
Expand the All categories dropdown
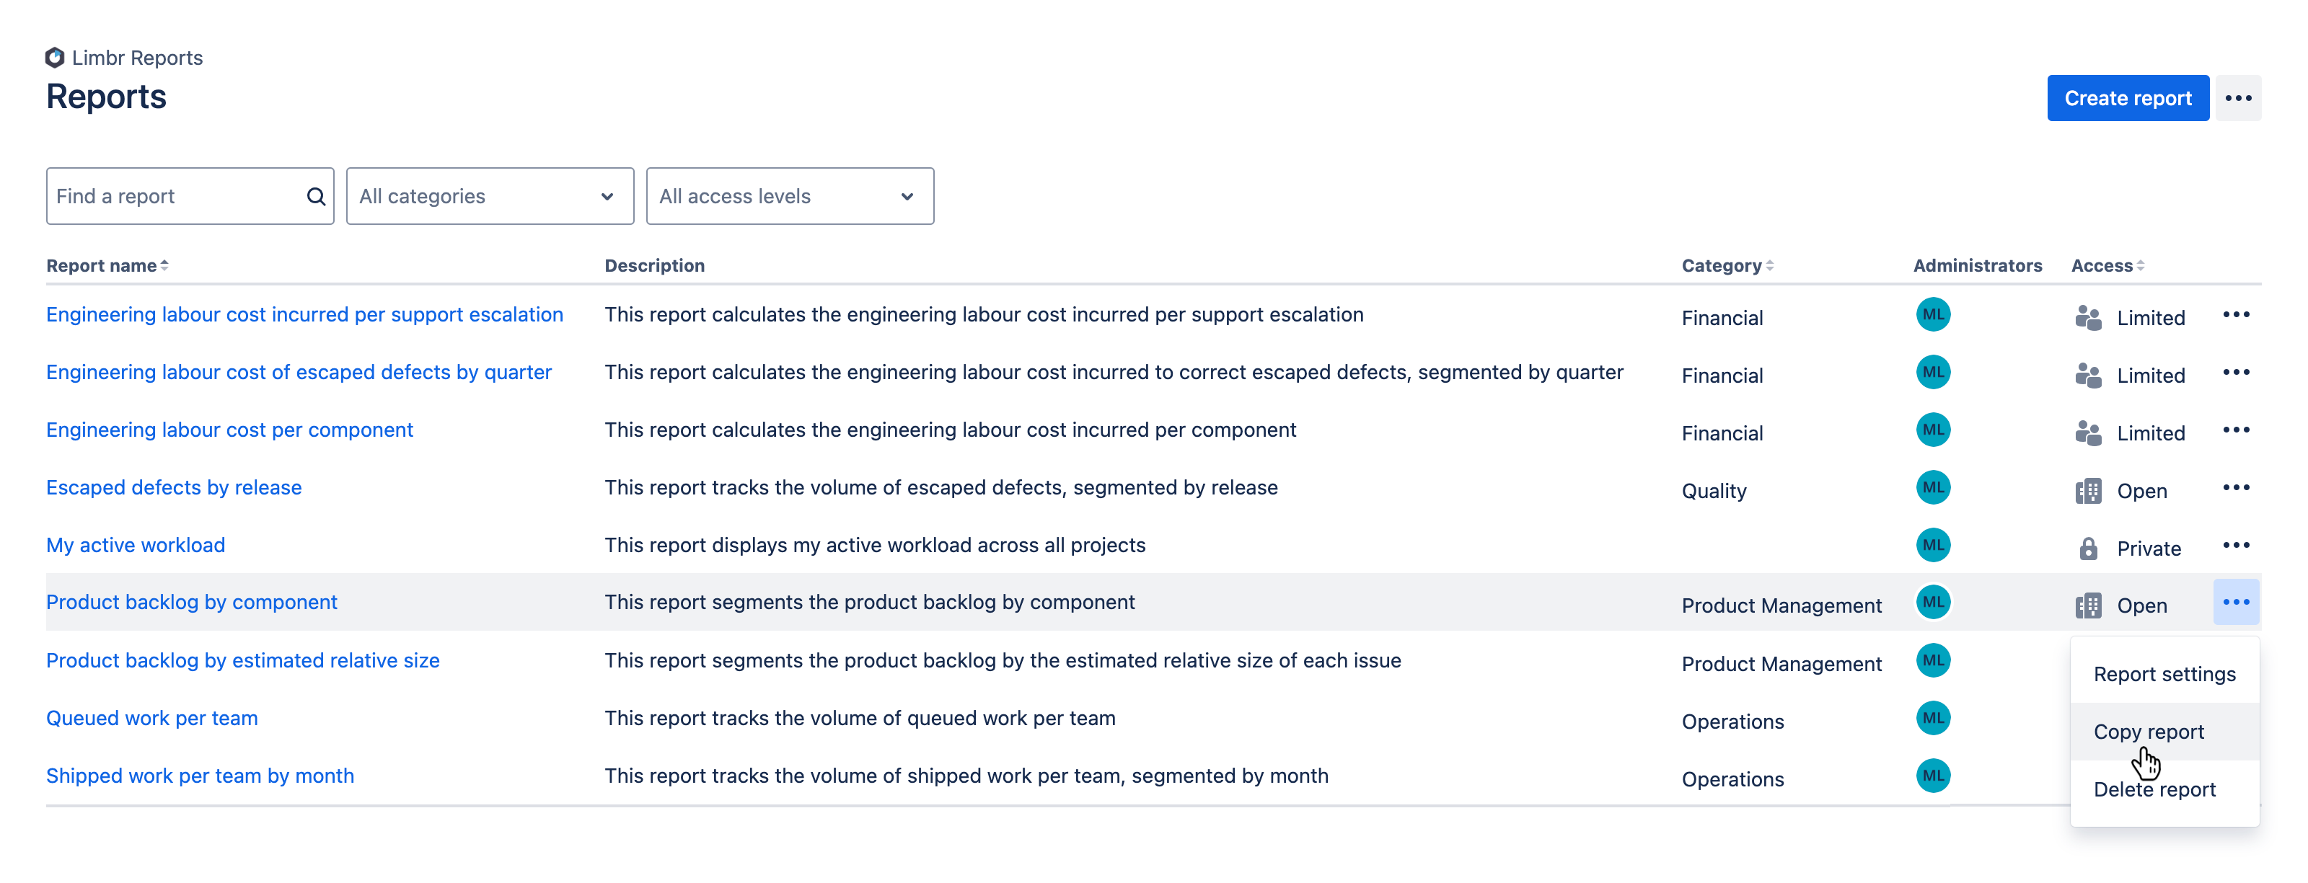click(x=489, y=196)
